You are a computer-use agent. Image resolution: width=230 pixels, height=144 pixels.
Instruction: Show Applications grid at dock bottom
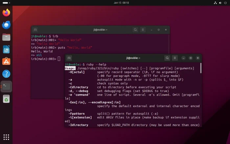(x=6, y=137)
